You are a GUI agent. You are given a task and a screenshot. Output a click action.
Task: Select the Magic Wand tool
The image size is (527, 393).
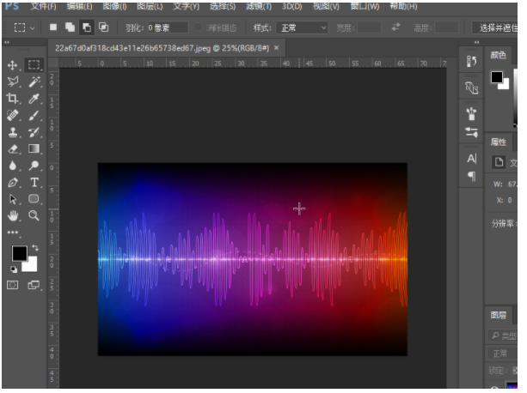click(34, 82)
